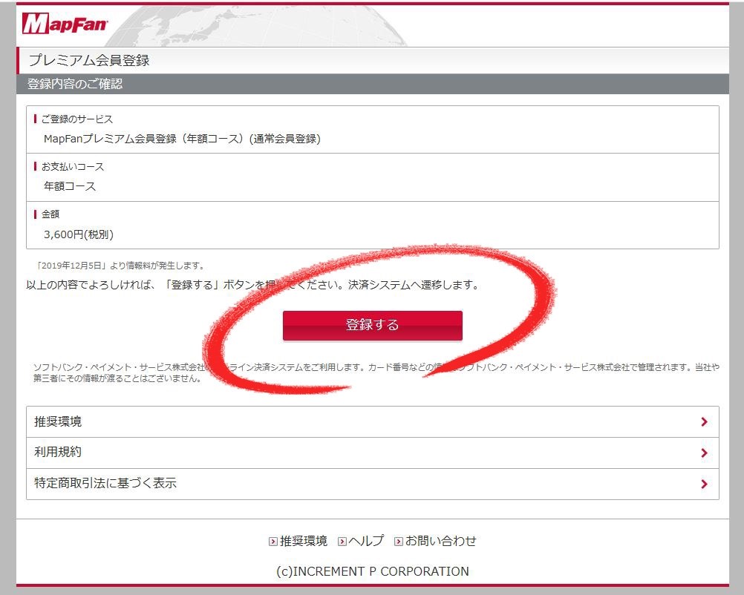Click the chevron arrow on 利用規約 row

704,453
